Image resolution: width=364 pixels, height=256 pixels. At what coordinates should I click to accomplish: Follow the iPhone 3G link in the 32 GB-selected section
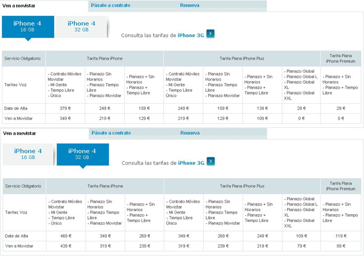[x=191, y=163]
